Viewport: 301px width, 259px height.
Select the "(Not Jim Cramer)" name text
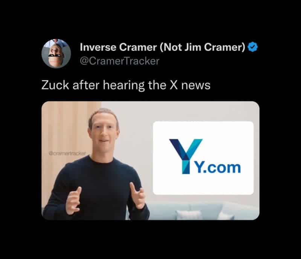[202, 47]
